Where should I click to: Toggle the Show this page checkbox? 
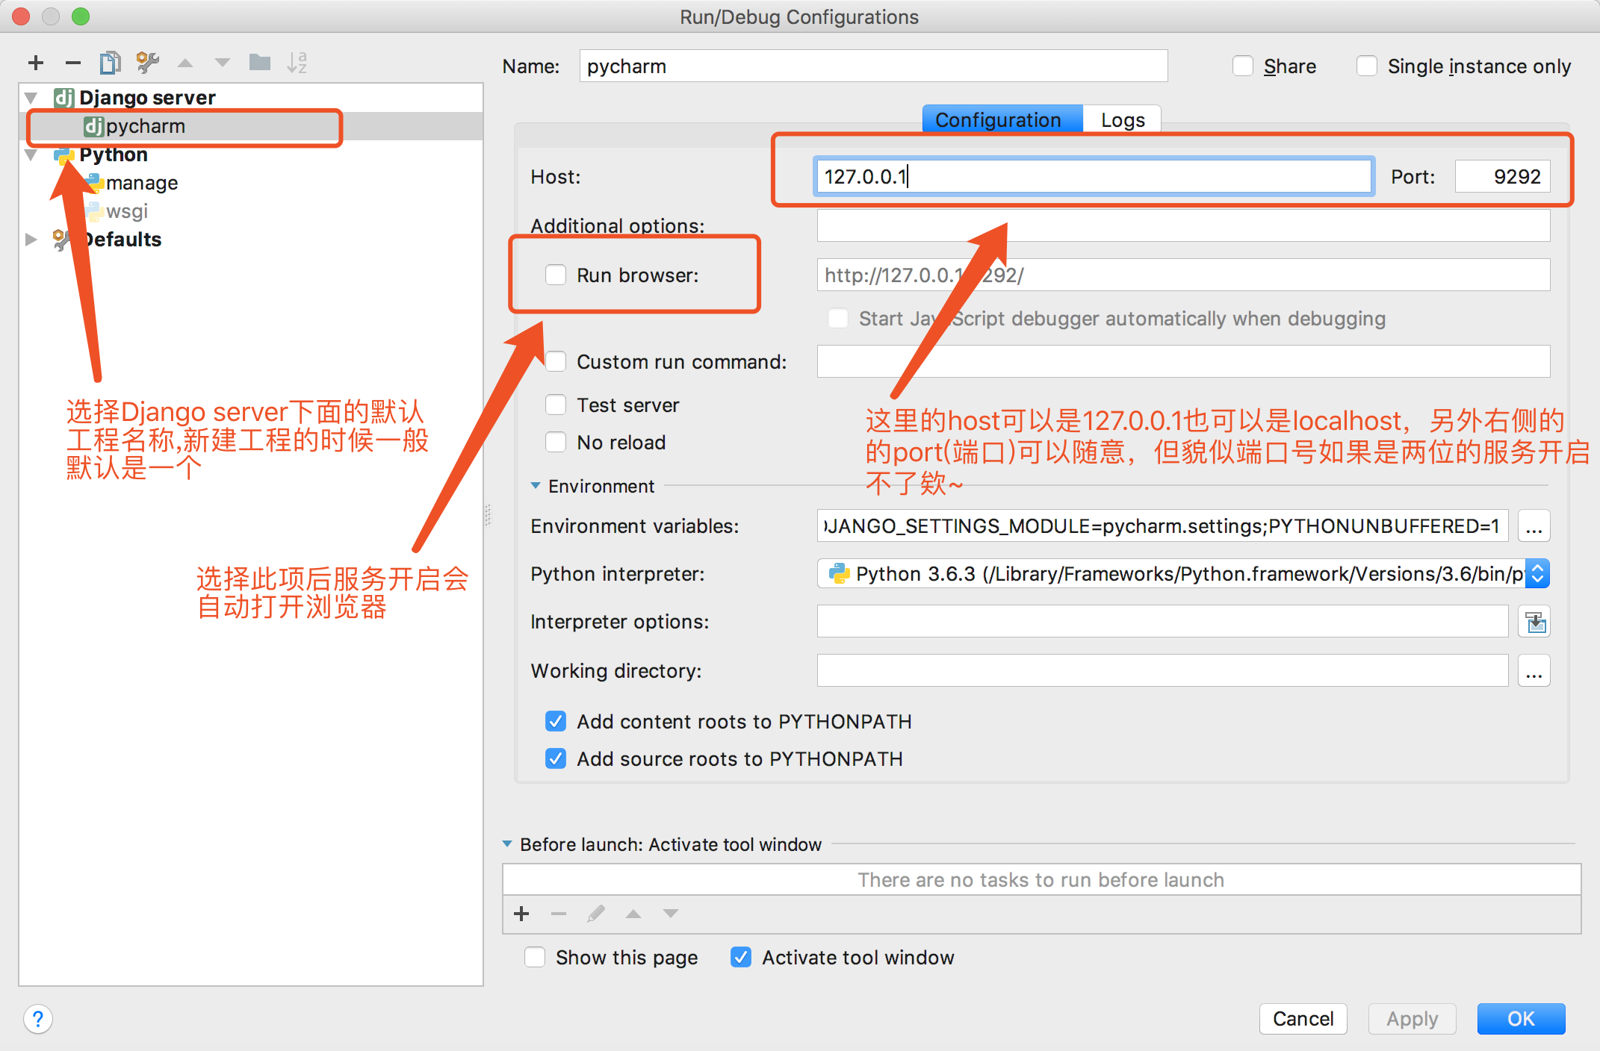click(x=535, y=958)
